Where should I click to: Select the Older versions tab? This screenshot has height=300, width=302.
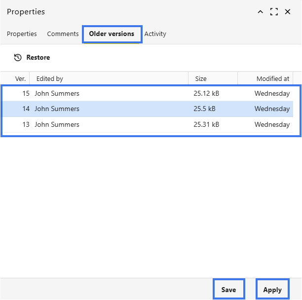coord(112,34)
